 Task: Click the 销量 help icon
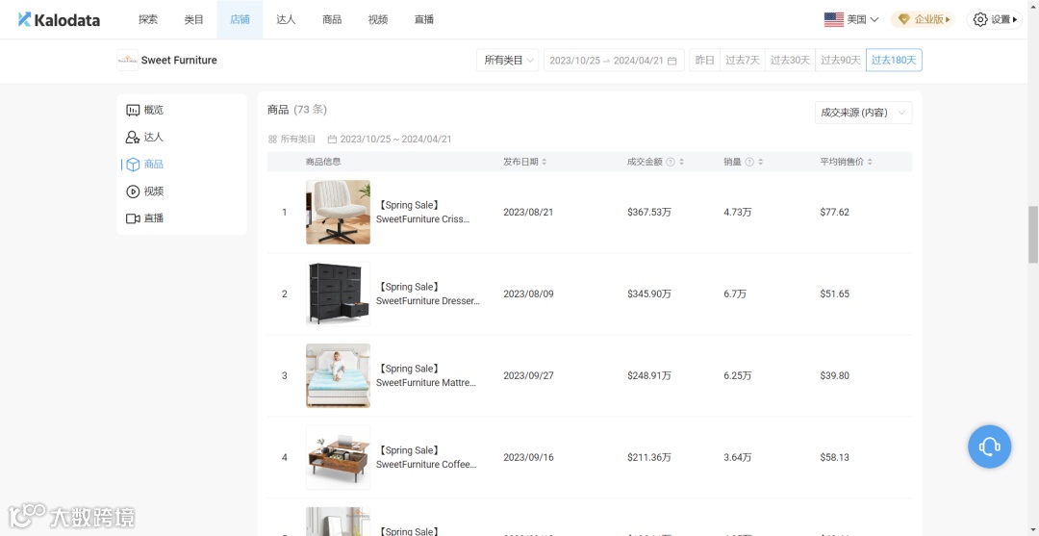[x=749, y=162]
